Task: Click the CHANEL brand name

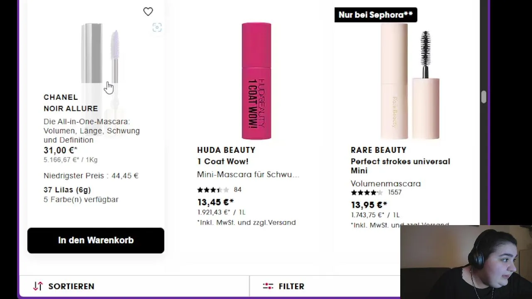Action: 61,97
